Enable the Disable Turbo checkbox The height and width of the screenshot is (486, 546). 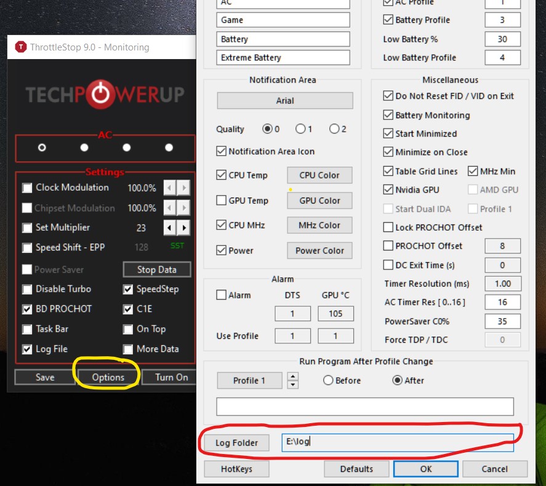click(27, 289)
